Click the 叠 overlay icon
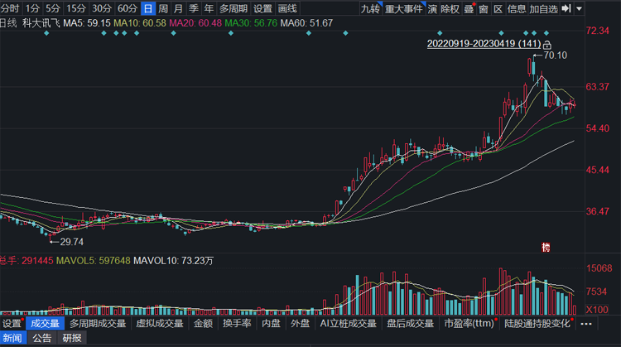 469,8
